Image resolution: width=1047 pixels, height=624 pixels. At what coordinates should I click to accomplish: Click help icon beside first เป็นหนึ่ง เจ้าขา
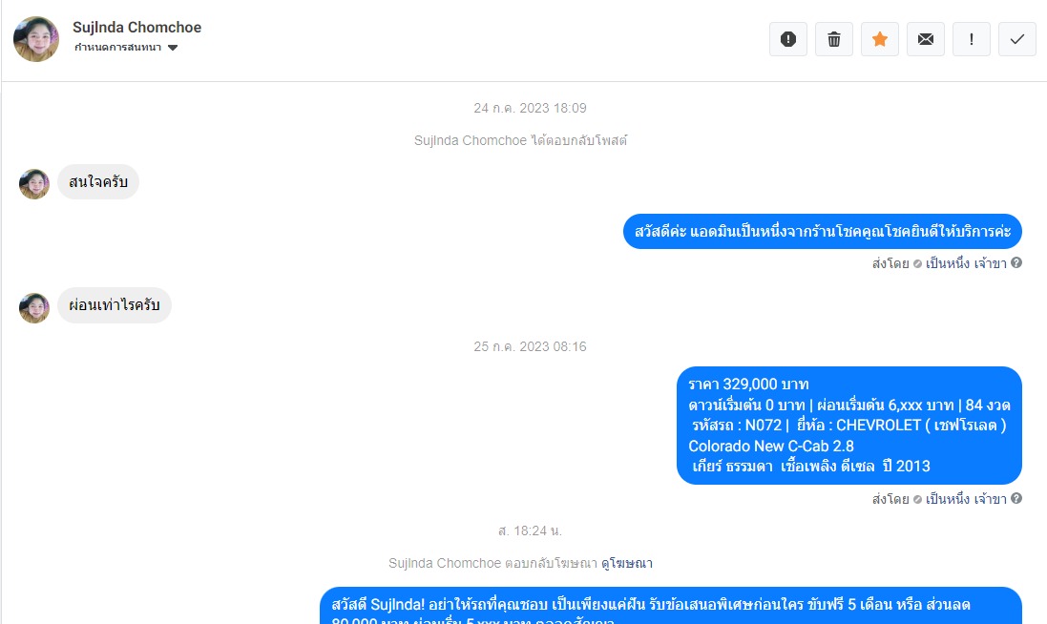coord(1016,263)
